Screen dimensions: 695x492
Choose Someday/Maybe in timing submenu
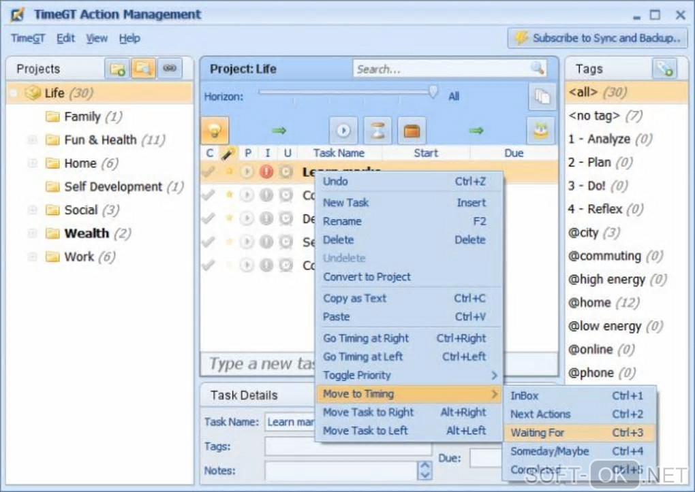579,451
